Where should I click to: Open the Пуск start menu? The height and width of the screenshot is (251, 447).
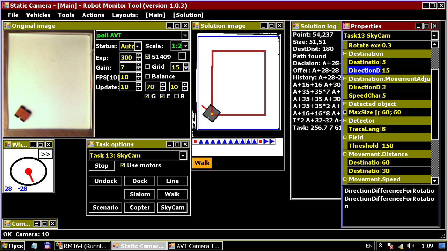pos(13,246)
